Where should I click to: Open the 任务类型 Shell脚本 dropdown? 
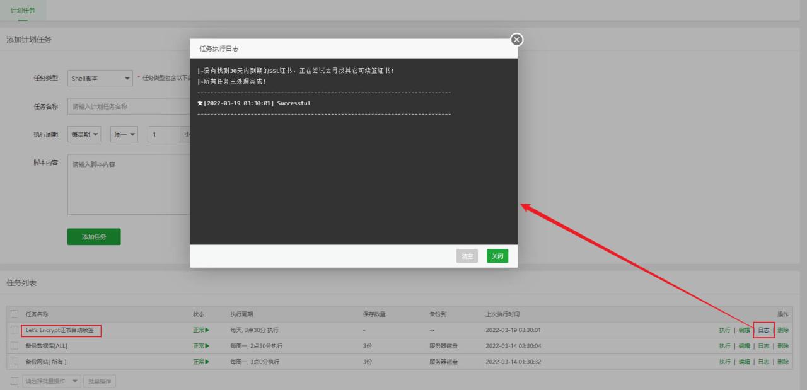100,78
